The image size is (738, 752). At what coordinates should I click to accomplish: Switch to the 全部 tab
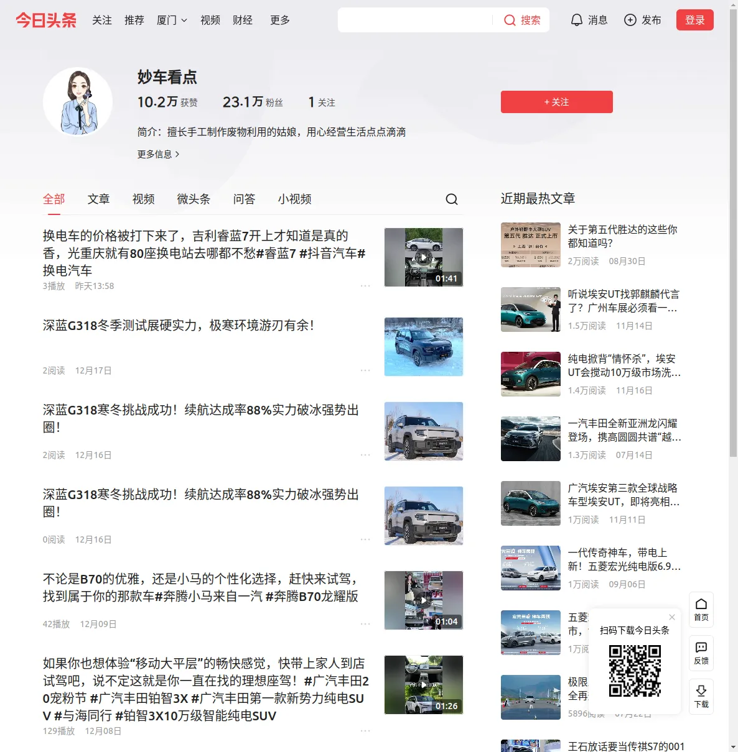tap(54, 199)
